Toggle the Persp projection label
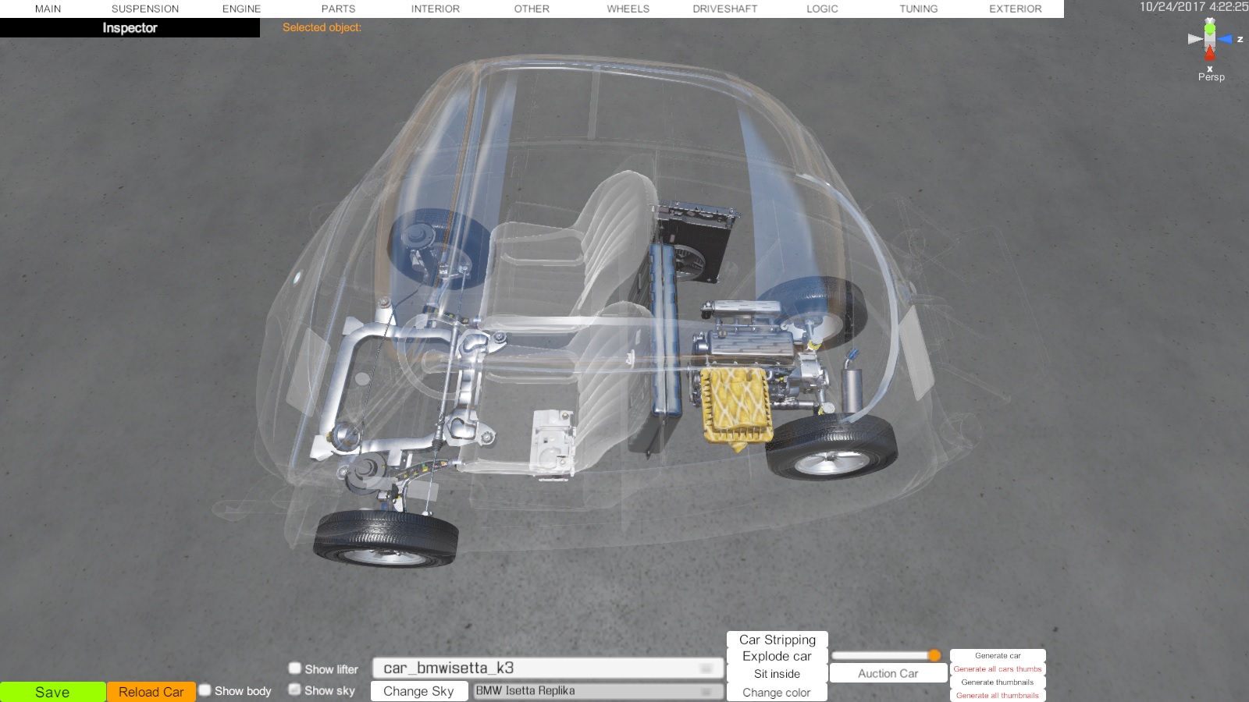This screenshot has height=702, width=1249. point(1211,77)
